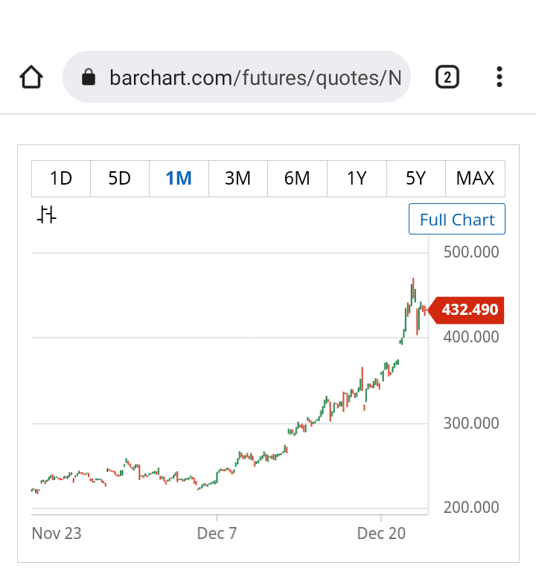
Task: Show the MAX price history
Action: (475, 179)
